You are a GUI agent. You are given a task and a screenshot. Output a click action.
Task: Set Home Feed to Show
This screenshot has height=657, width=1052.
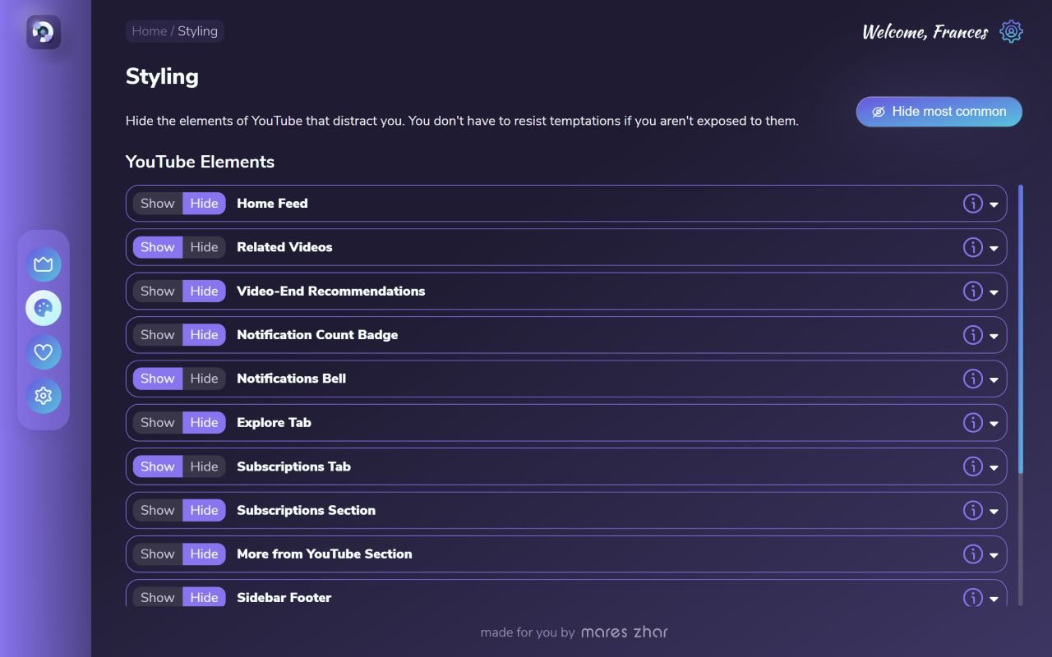[158, 204]
